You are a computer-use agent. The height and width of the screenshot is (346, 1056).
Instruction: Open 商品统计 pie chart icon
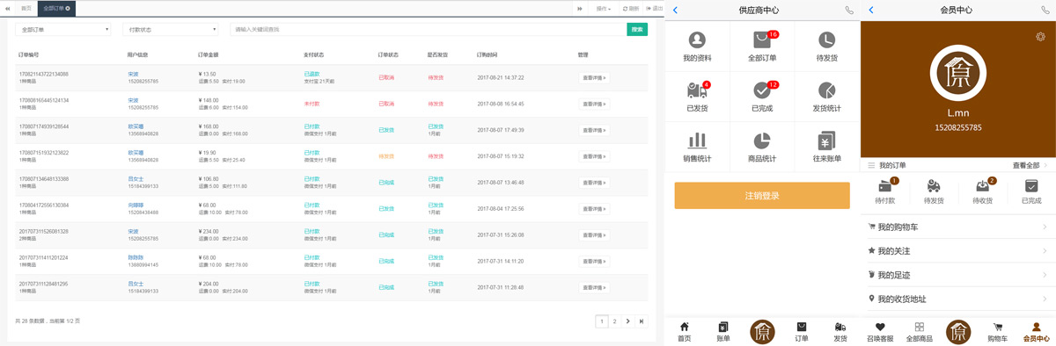tap(762, 147)
